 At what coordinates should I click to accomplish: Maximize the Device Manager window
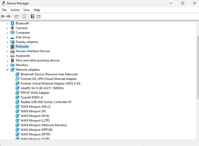click(183, 3)
